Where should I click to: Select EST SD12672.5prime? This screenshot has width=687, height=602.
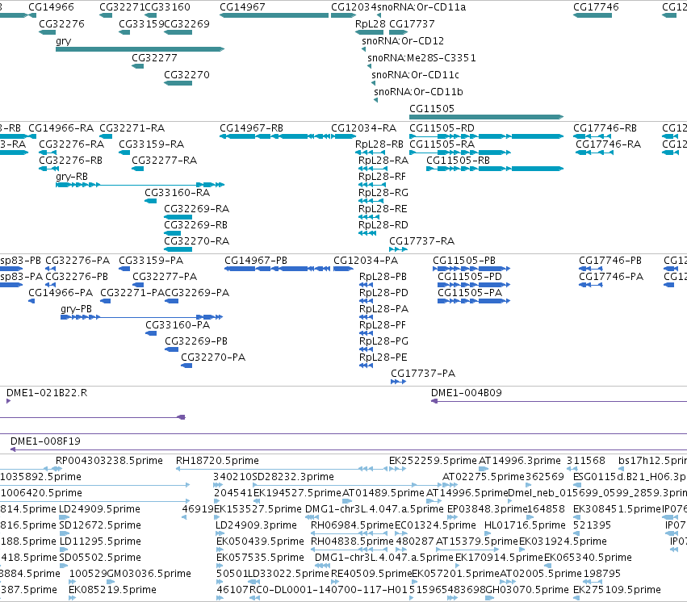pos(64,533)
